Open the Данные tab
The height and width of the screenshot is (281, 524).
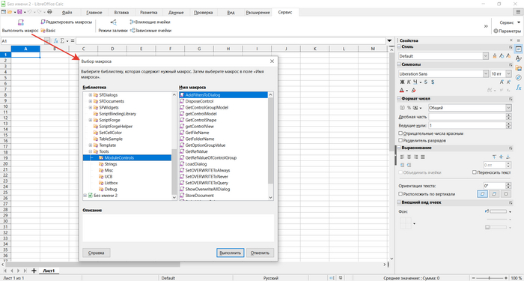tap(176, 13)
